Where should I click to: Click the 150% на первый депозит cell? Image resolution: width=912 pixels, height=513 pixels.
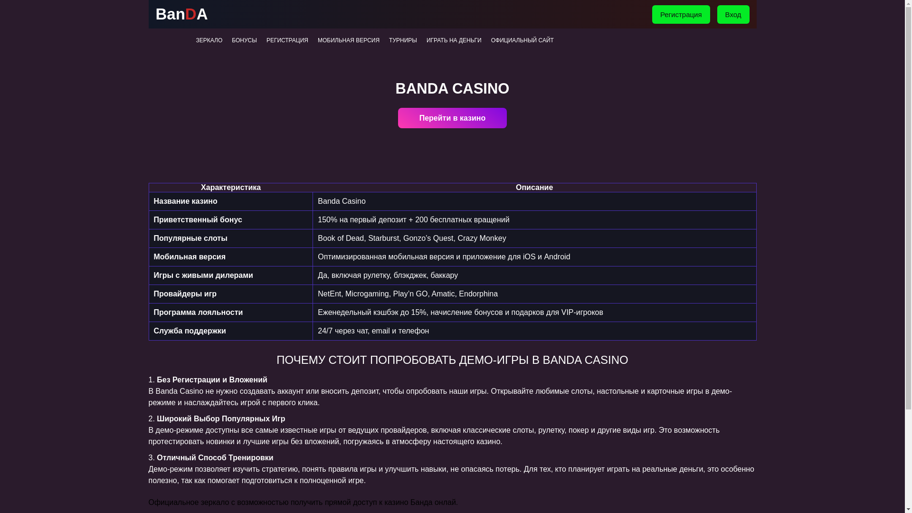[534, 220]
